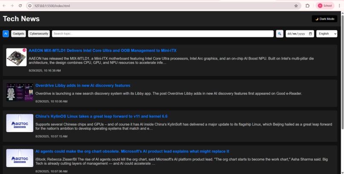Open China's KylinOS Linux article link
Screen dimensions: 344x174
pos(101,116)
